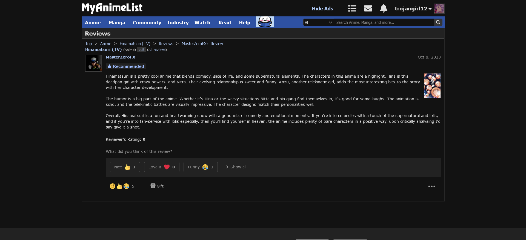This screenshot has width=526, height=240.
Task: Click the Reviews page heading
Action: tap(98, 34)
